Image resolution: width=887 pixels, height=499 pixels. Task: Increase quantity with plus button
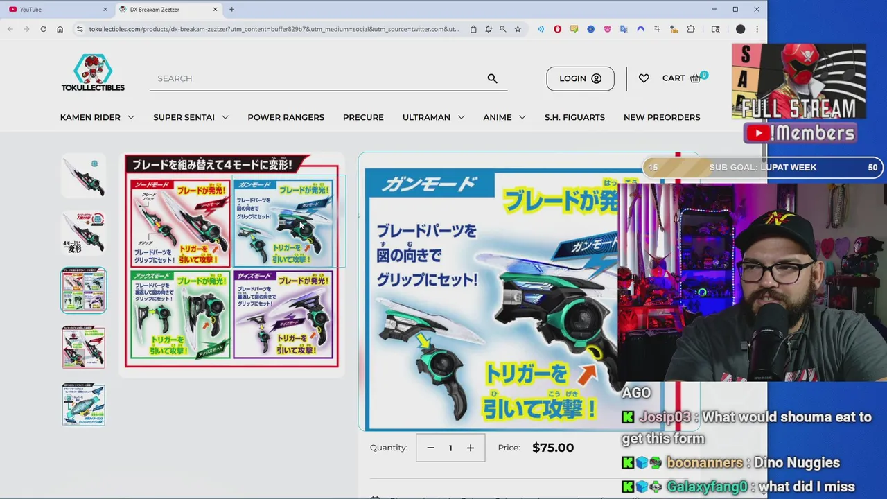pyautogui.click(x=471, y=448)
